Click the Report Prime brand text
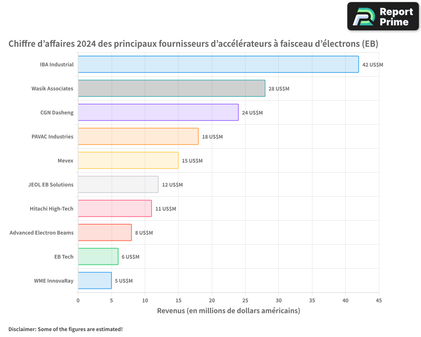The image size is (421, 337). (x=396, y=16)
